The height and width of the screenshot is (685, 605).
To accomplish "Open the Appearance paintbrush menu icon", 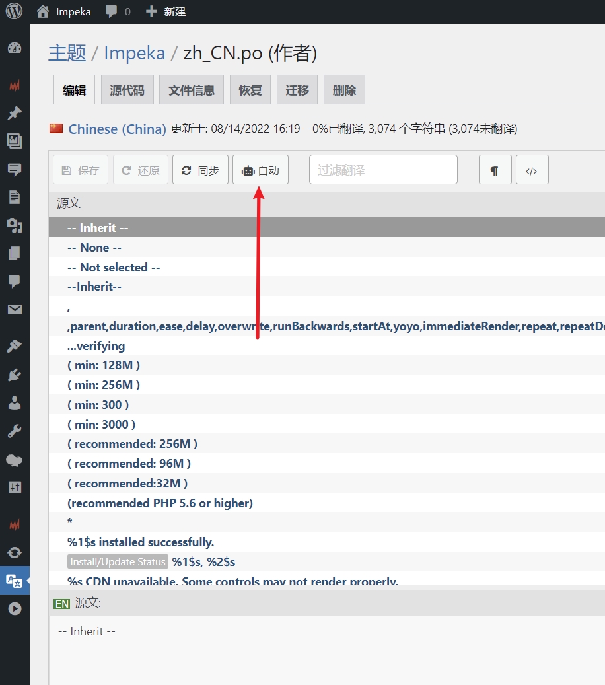I will 15,346.
